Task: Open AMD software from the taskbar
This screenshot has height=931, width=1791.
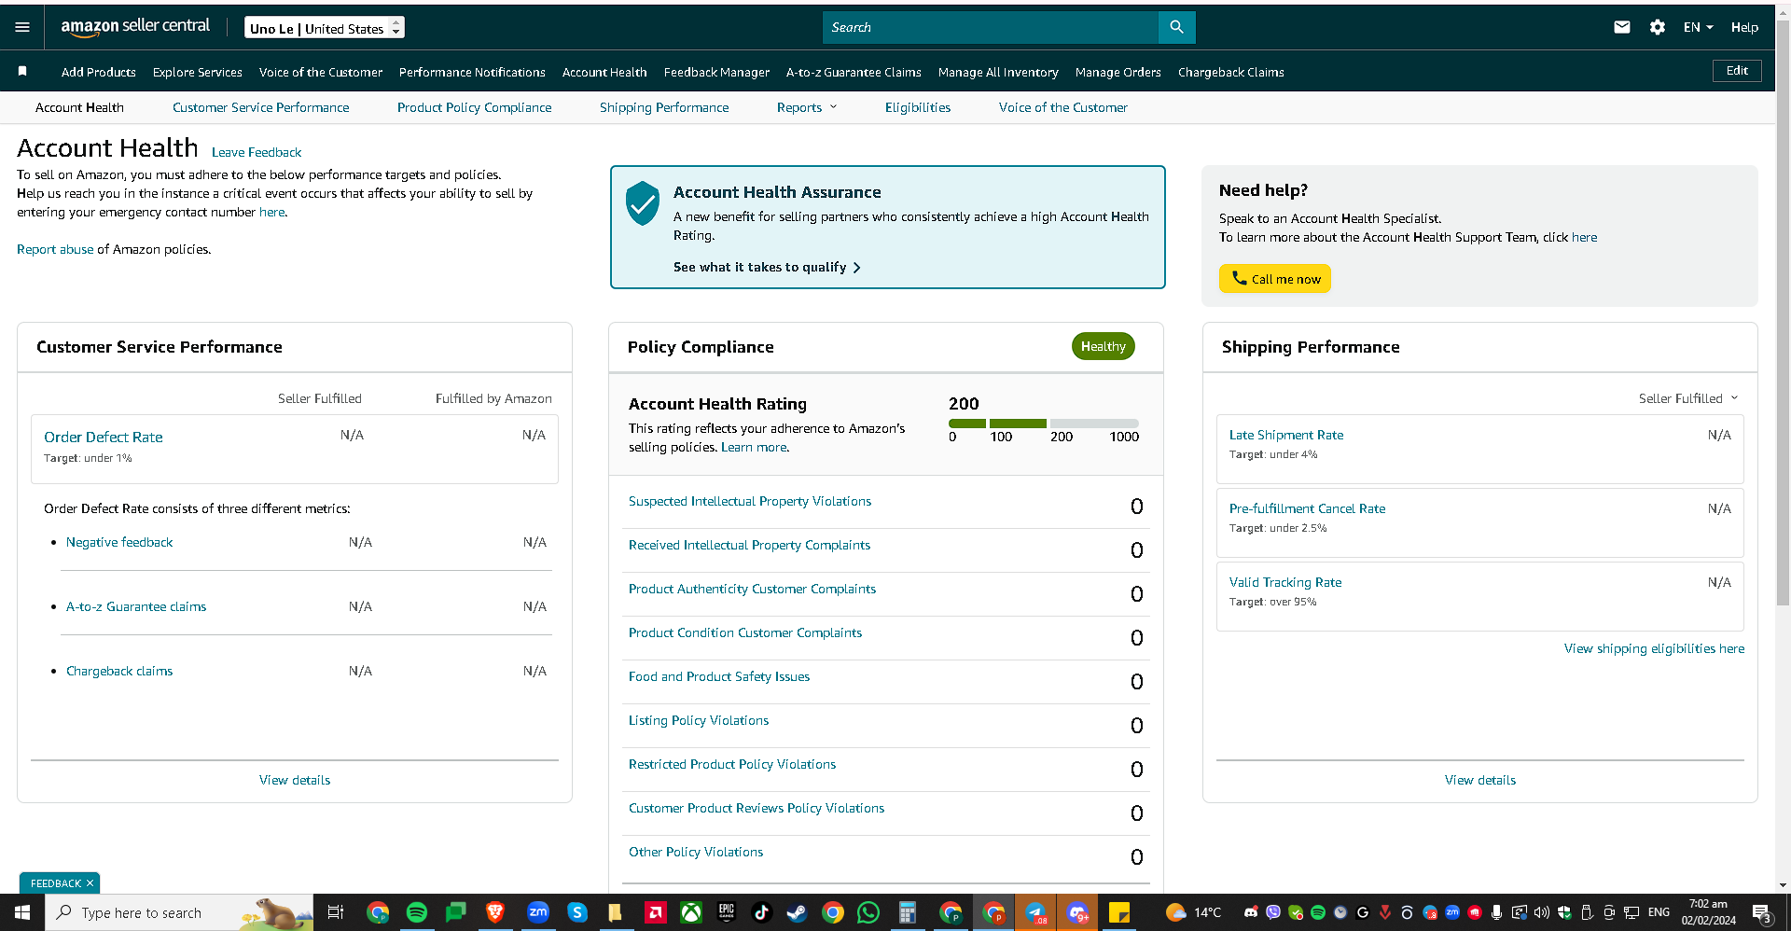Action: click(656, 912)
